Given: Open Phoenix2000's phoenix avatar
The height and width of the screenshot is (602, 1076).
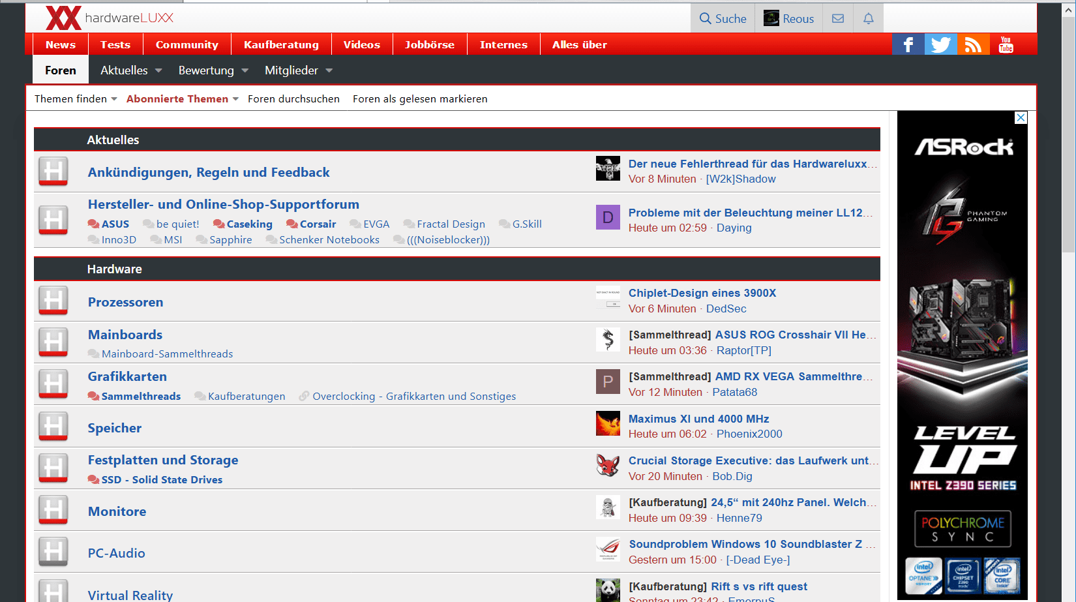Looking at the screenshot, I should click(608, 423).
